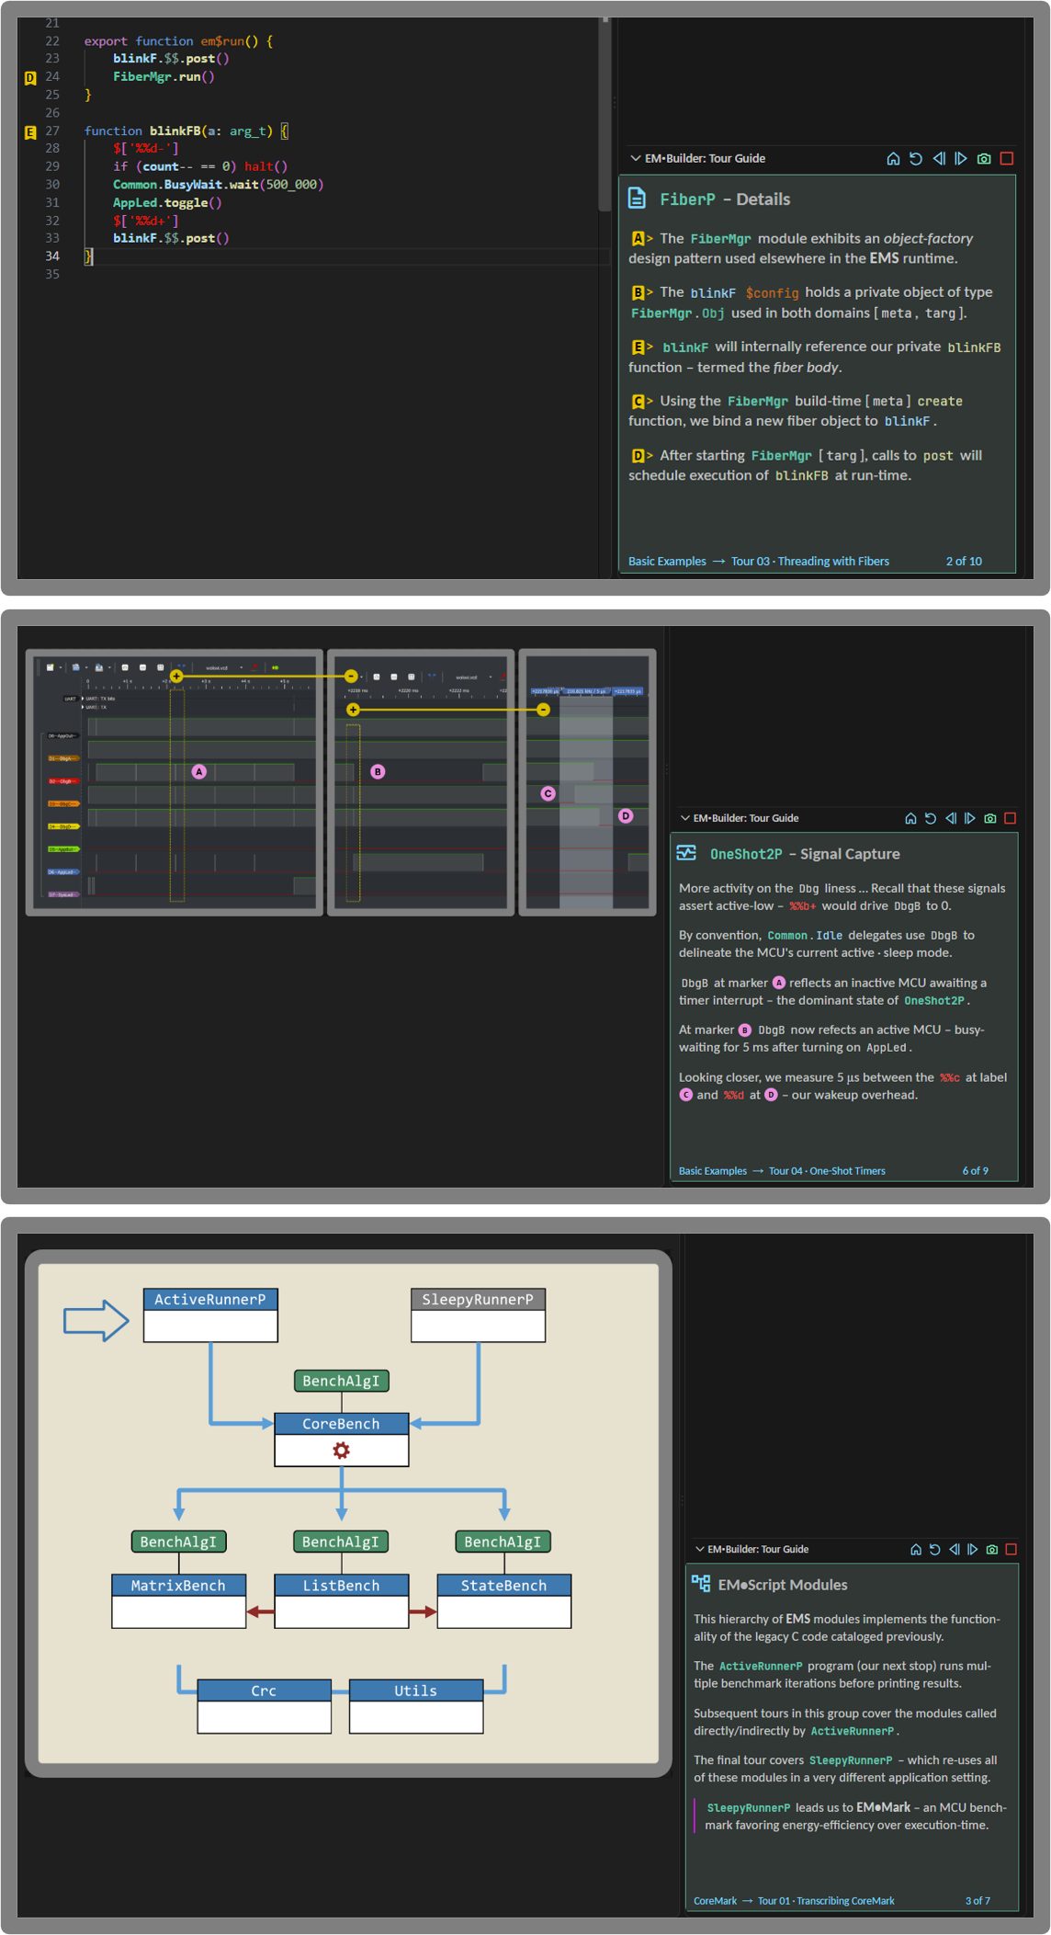The height and width of the screenshot is (1935, 1051).
Task: Click the D1–DbgA signal label in the first capture
Action: pyautogui.click(x=62, y=758)
